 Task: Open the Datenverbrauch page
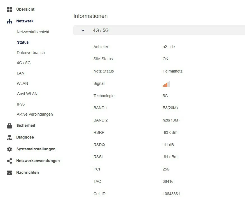click(31, 53)
